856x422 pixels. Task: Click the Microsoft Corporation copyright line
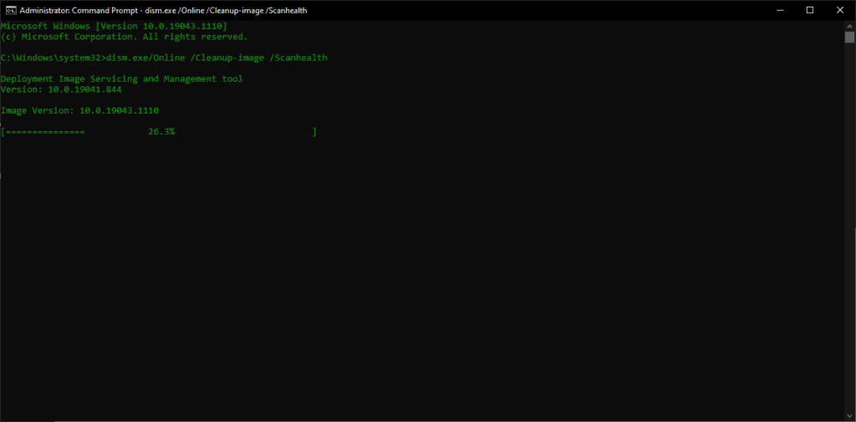tap(124, 37)
